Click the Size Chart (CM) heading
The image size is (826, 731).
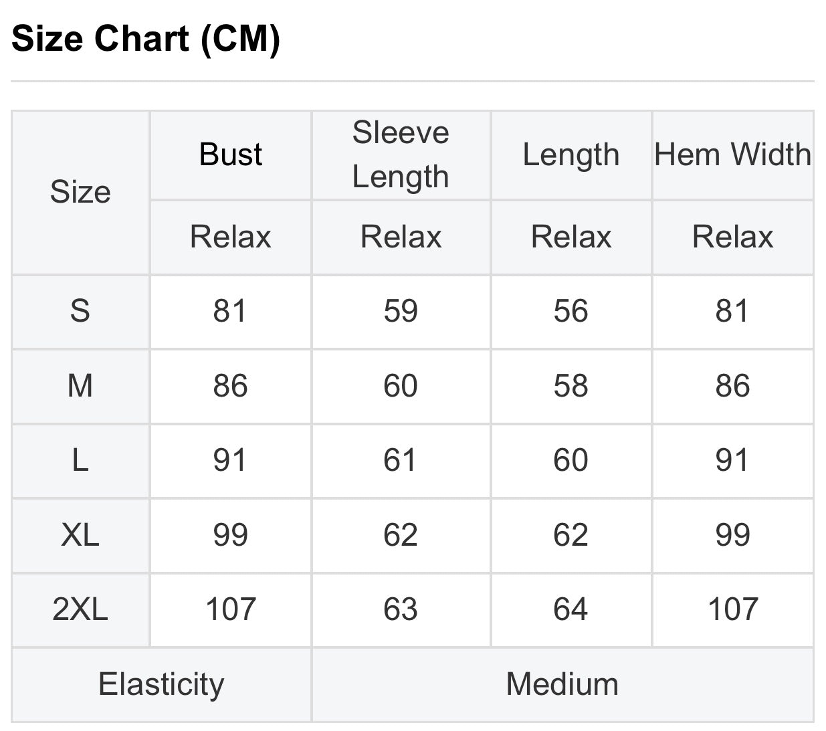tap(146, 39)
